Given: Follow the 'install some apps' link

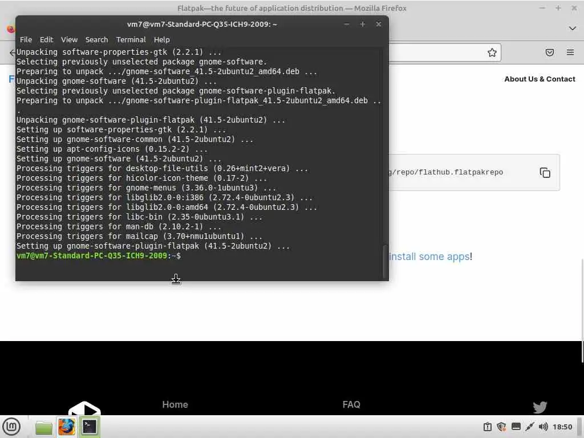Looking at the screenshot, I should pos(429,257).
